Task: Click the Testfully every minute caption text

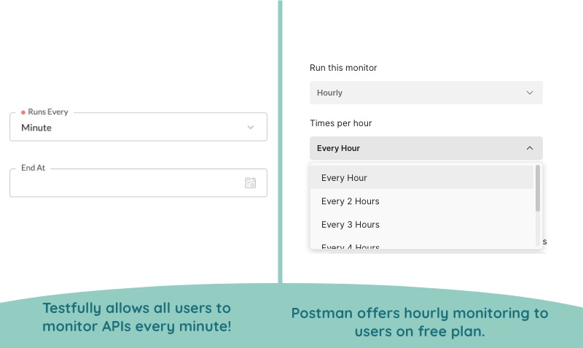Action: pos(137,317)
